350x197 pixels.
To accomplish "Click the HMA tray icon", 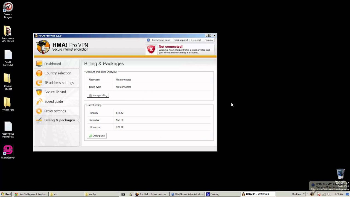I will tap(312, 194).
